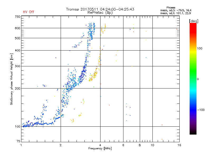Click the 10 MHz x-axis tick label
Viewport: 211px width, 158px height.
pos(152,145)
